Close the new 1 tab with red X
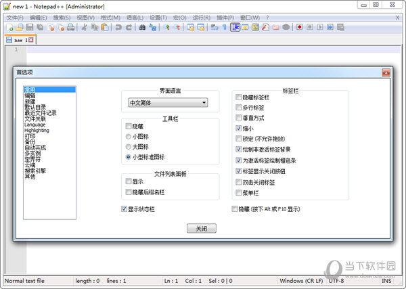 [x=31, y=40]
